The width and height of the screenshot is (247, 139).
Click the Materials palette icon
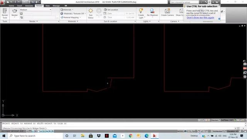[62, 10]
